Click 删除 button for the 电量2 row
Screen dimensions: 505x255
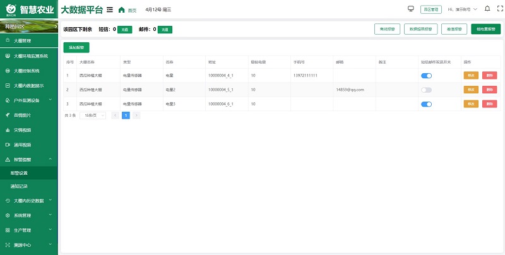click(489, 90)
